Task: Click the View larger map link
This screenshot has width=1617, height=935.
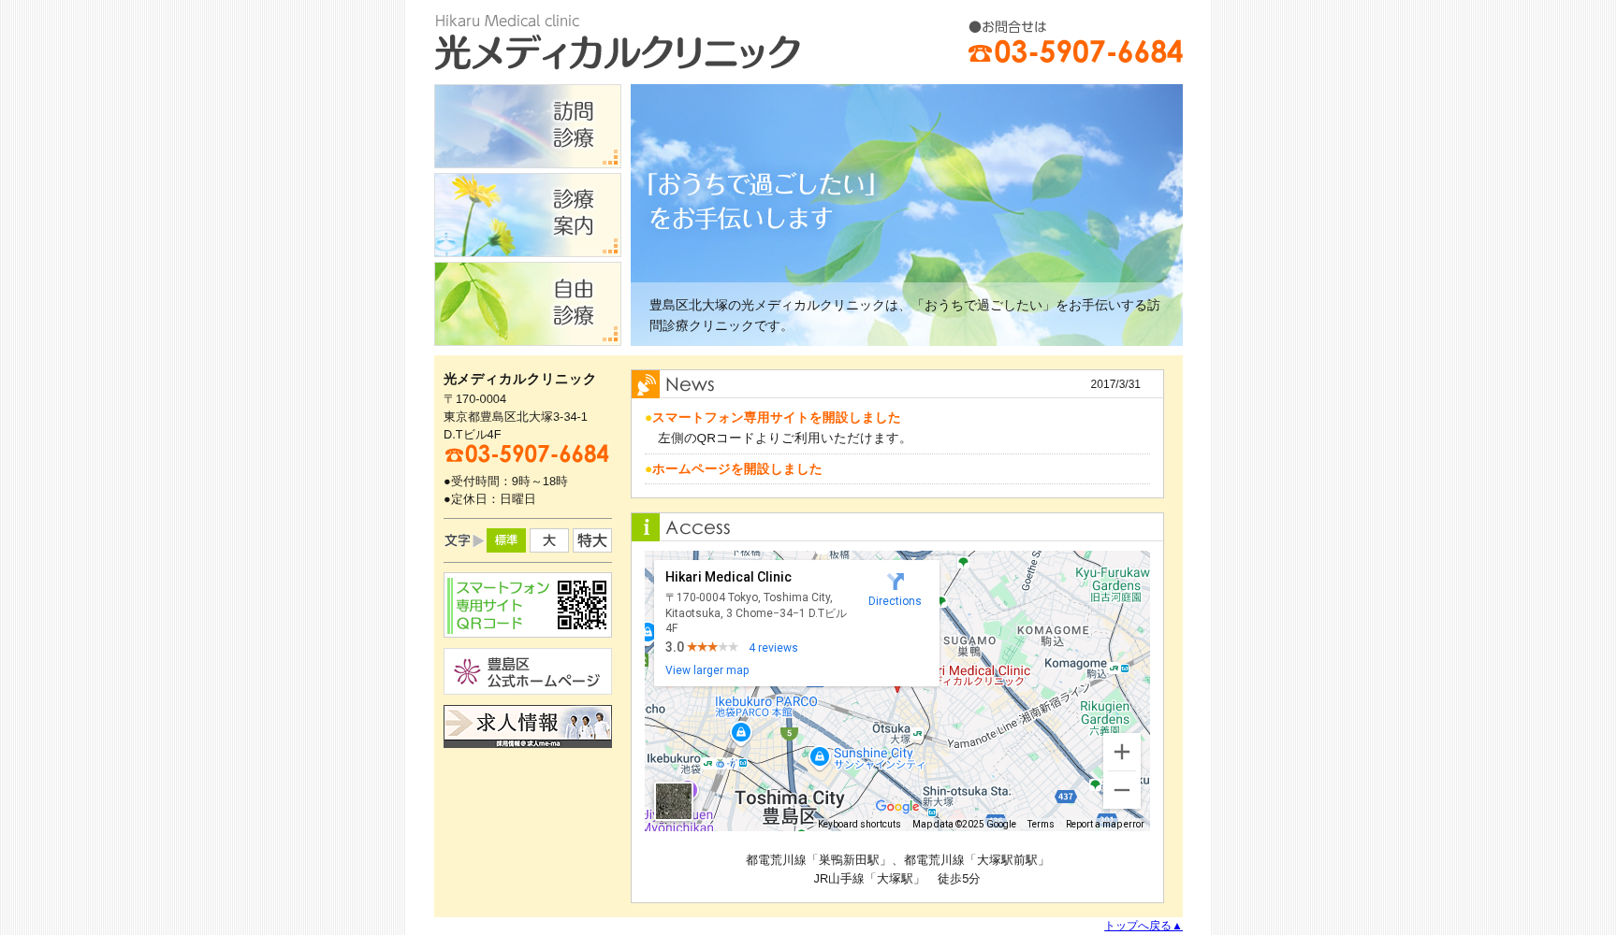Action: [707, 669]
